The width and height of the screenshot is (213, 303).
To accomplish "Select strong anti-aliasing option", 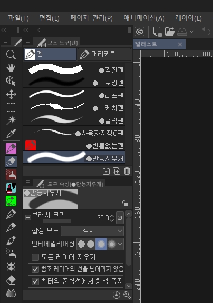I will [x=112, y=244].
